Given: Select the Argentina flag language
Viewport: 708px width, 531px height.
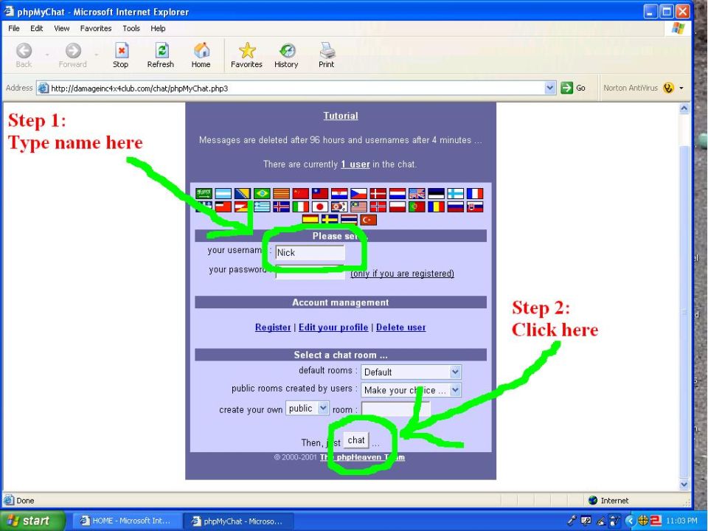Looking at the screenshot, I should [x=223, y=194].
